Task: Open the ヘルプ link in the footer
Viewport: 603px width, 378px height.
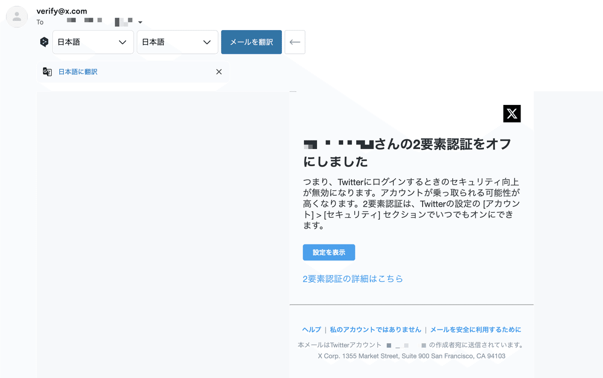Action: (x=311, y=329)
